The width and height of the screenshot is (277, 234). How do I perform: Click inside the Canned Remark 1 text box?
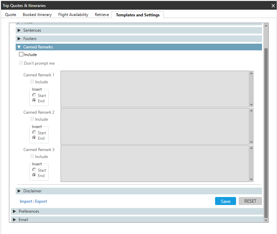(154, 89)
